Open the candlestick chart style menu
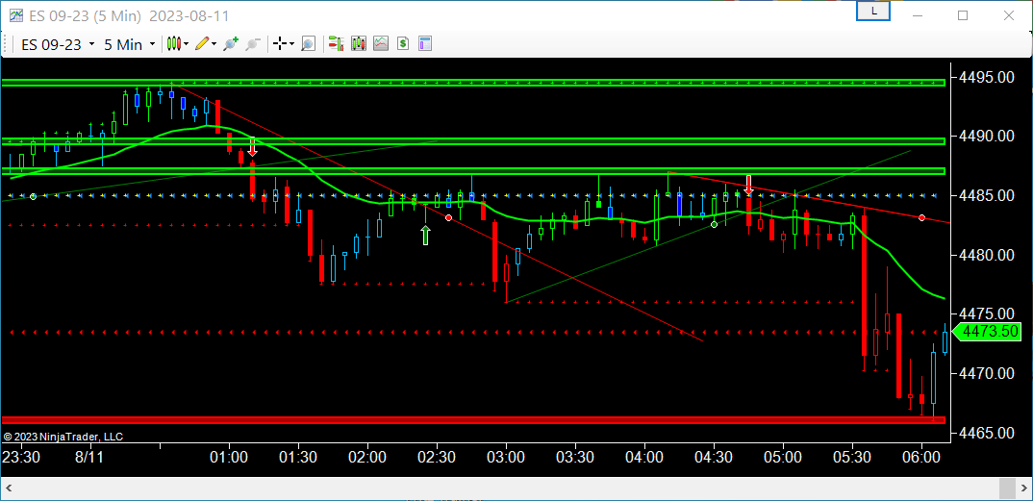This screenshot has height=501, width=1033. click(x=177, y=44)
